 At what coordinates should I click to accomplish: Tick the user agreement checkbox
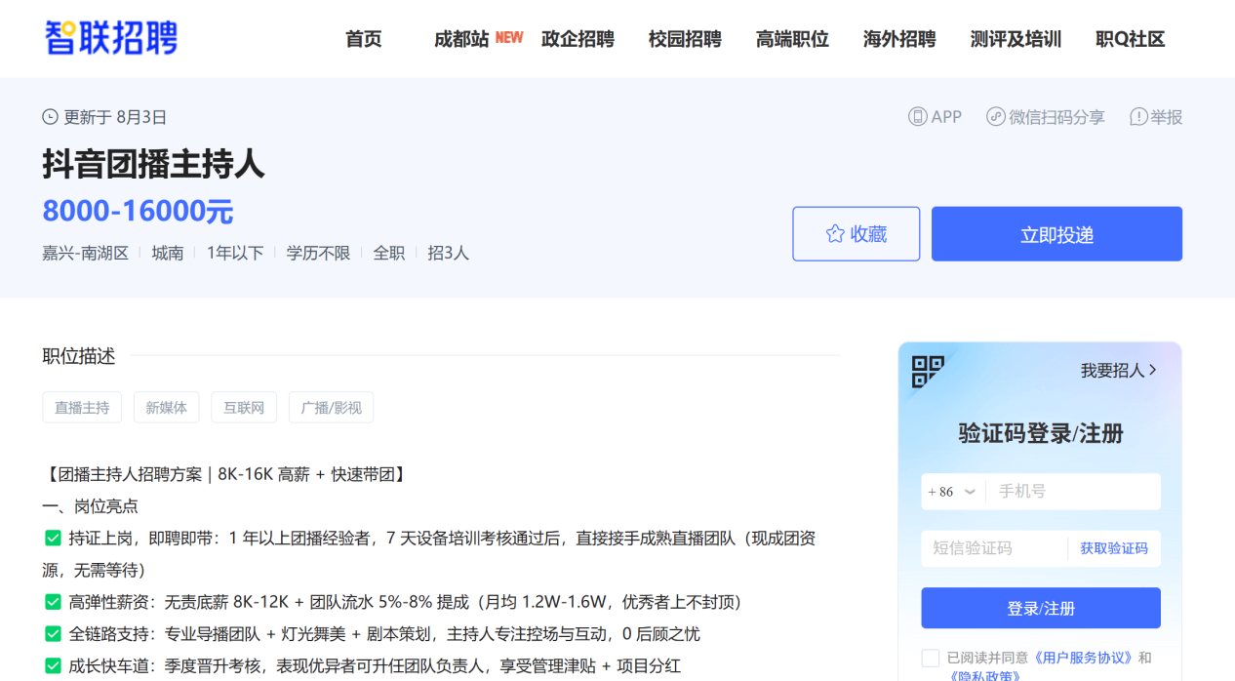[931, 658]
